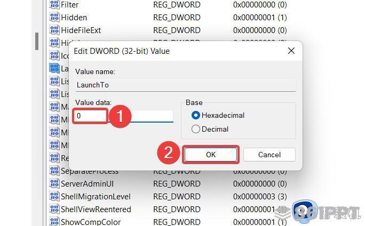Click the Value name field LaunchTo

coord(186,85)
